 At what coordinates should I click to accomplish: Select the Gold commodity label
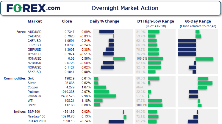(x=31, y=78)
